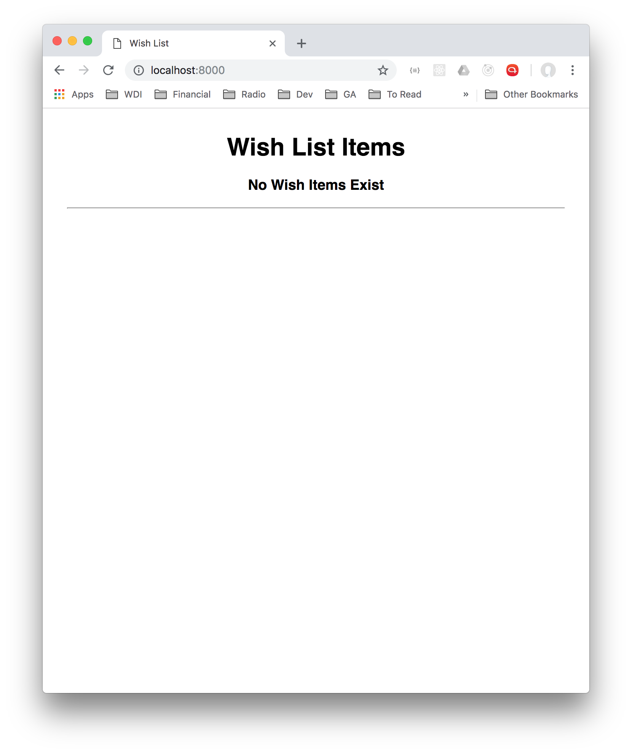632x754 pixels.
Task: Click the circular target extension icon
Action: click(488, 70)
